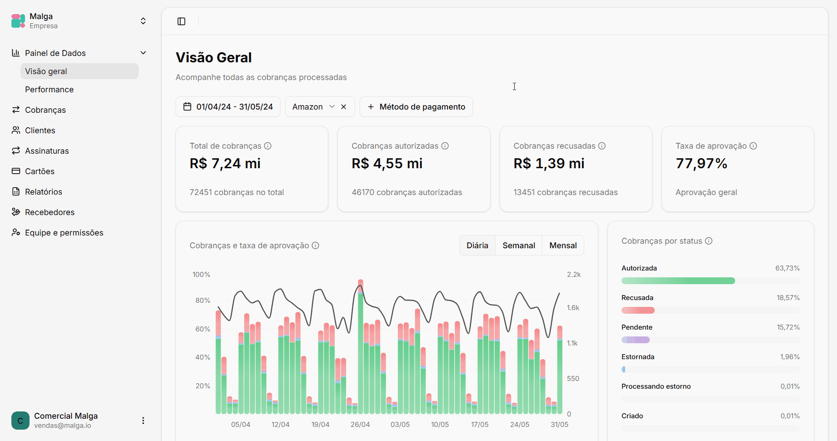Open info icon for Cobranças autorizadas
The image size is (837, 441).
pos(445,146)
